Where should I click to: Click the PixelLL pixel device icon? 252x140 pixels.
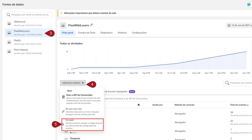[9, 42]
